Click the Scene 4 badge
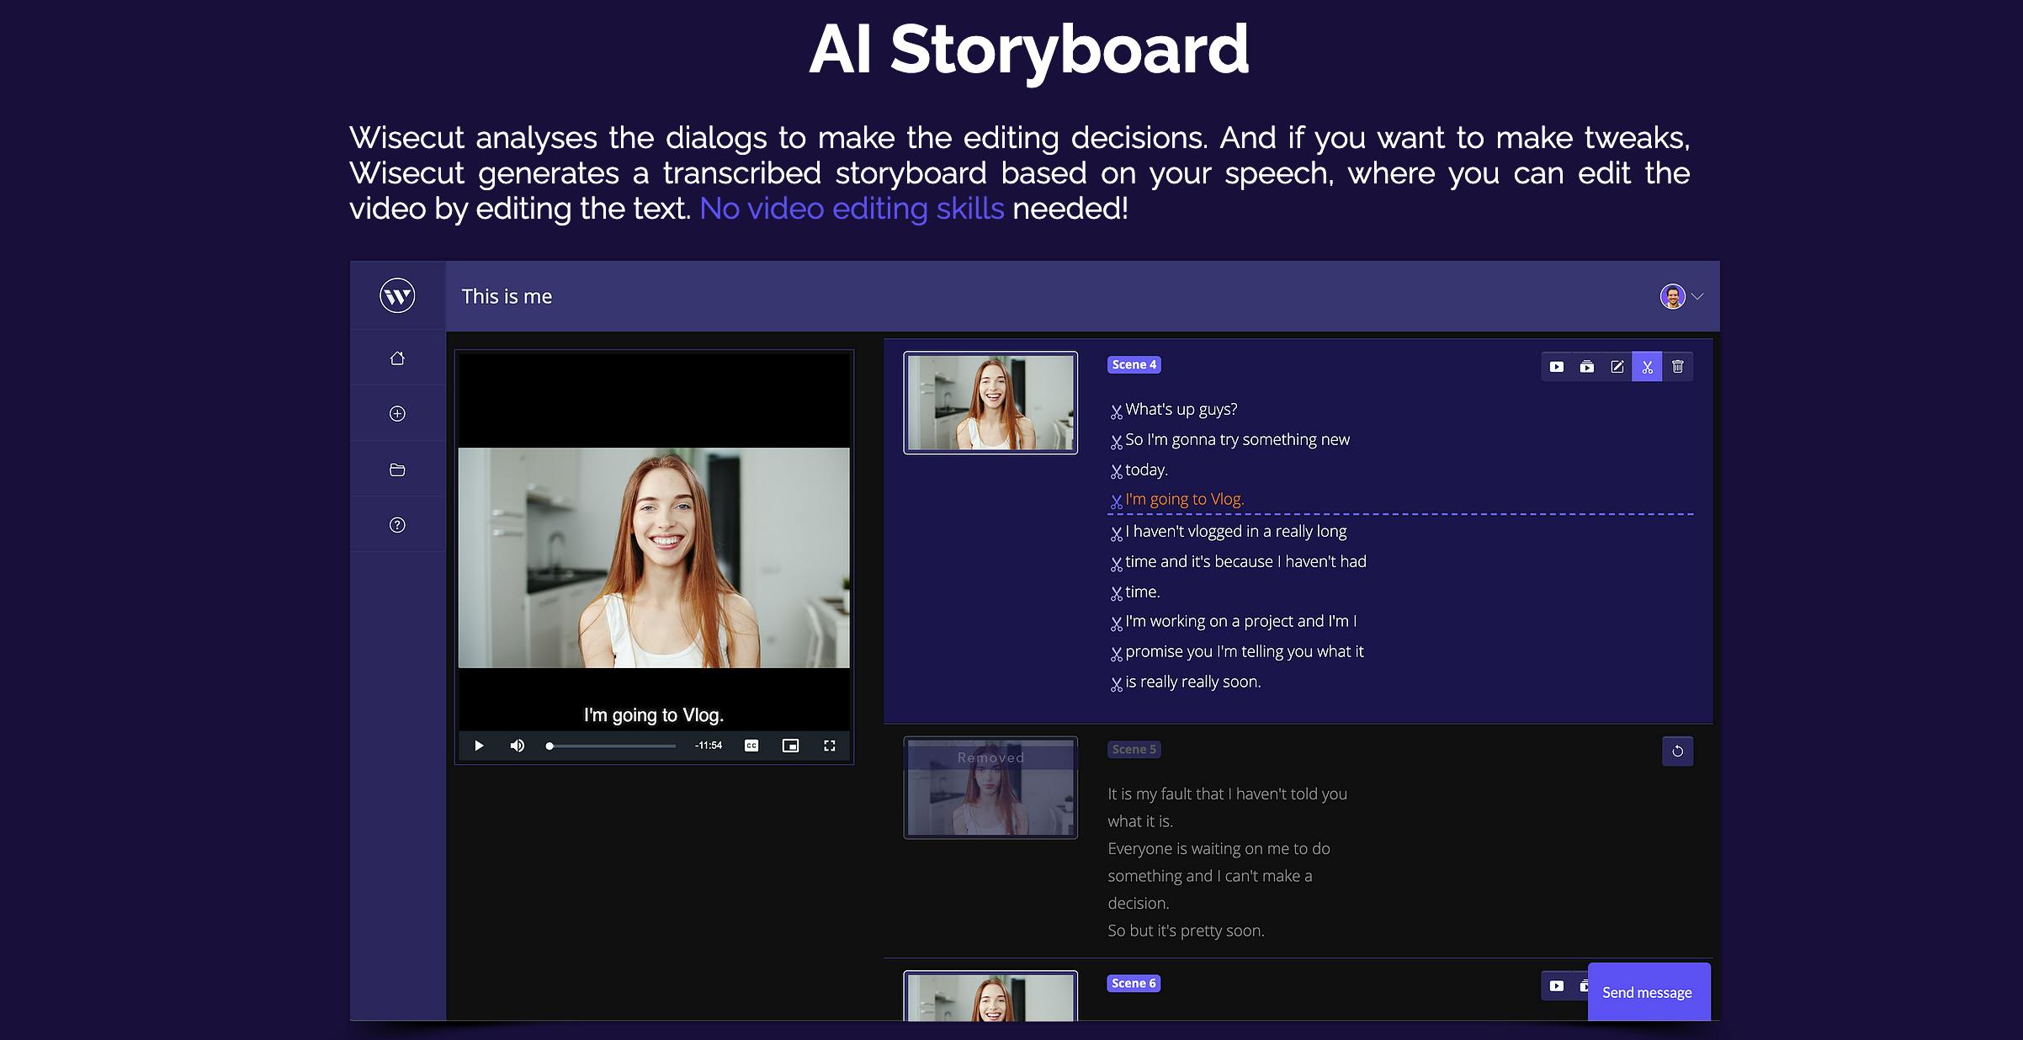 [1134, 364]
